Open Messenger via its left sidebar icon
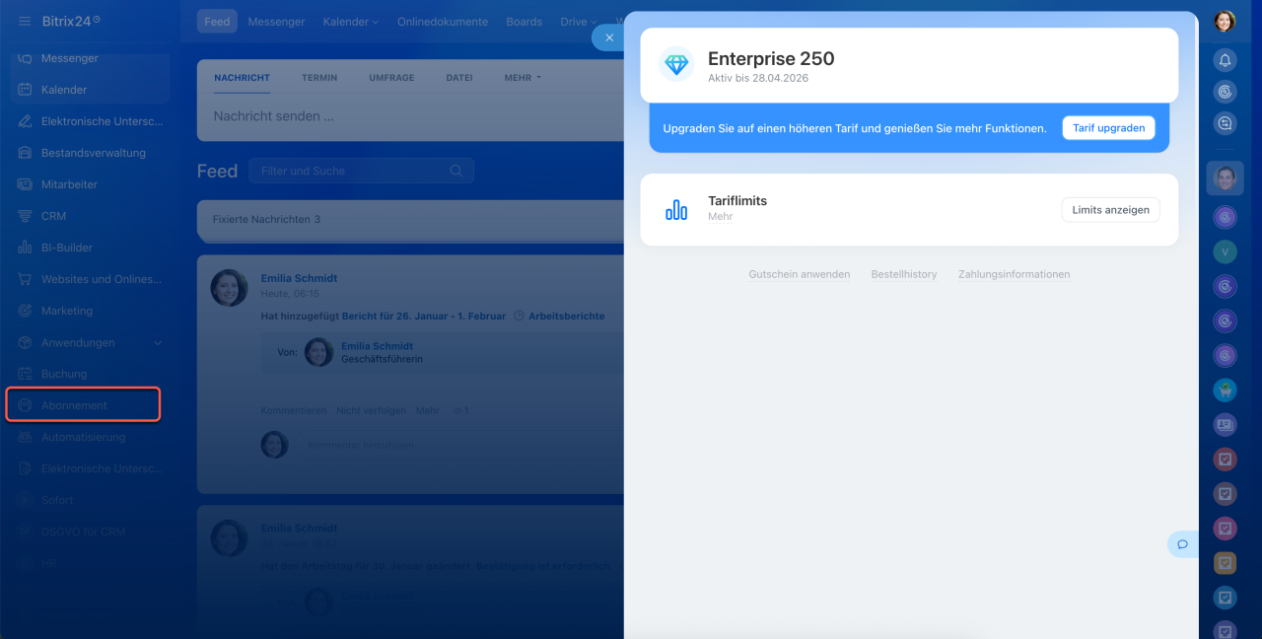The width and height of the screenshot is (1262, 639). click(25, 58)
